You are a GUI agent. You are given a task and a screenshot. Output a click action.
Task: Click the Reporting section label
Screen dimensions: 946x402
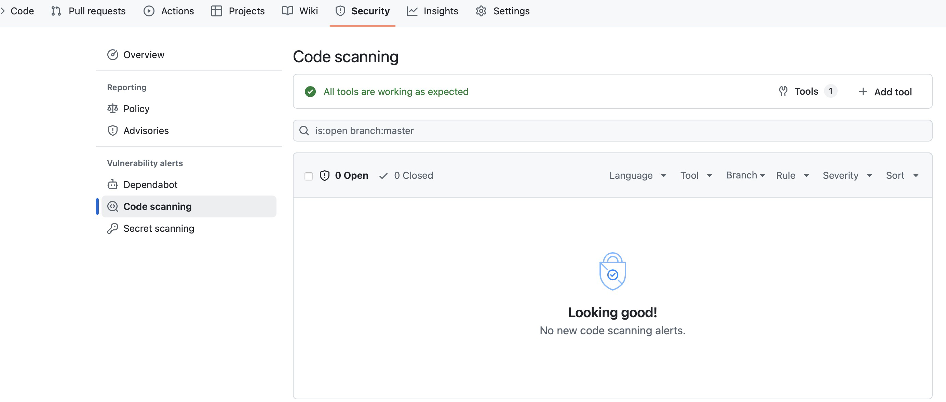[x=127, y=88]
